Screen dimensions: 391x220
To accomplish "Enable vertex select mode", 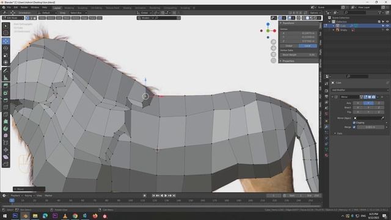I will pyautogui.click(x=27, y=18).
